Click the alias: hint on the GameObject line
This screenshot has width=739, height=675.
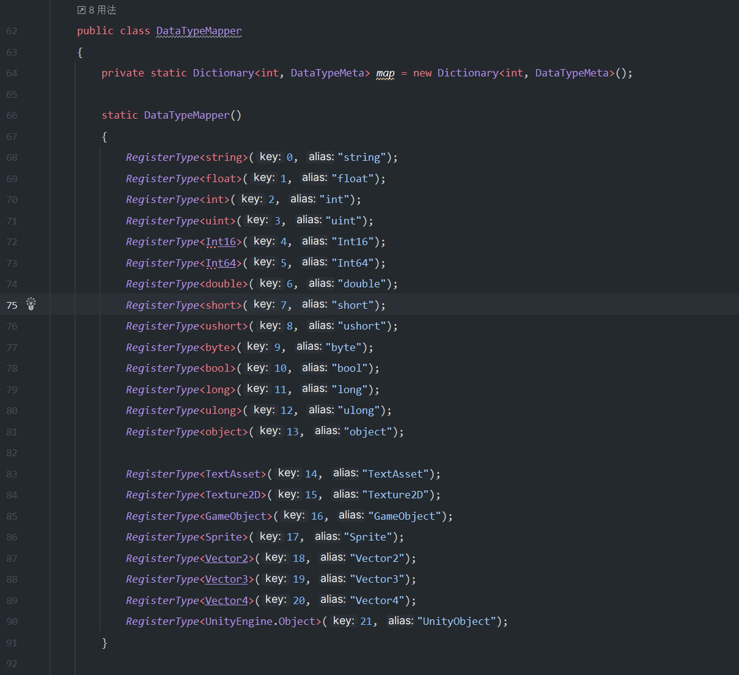pos(351,515)
